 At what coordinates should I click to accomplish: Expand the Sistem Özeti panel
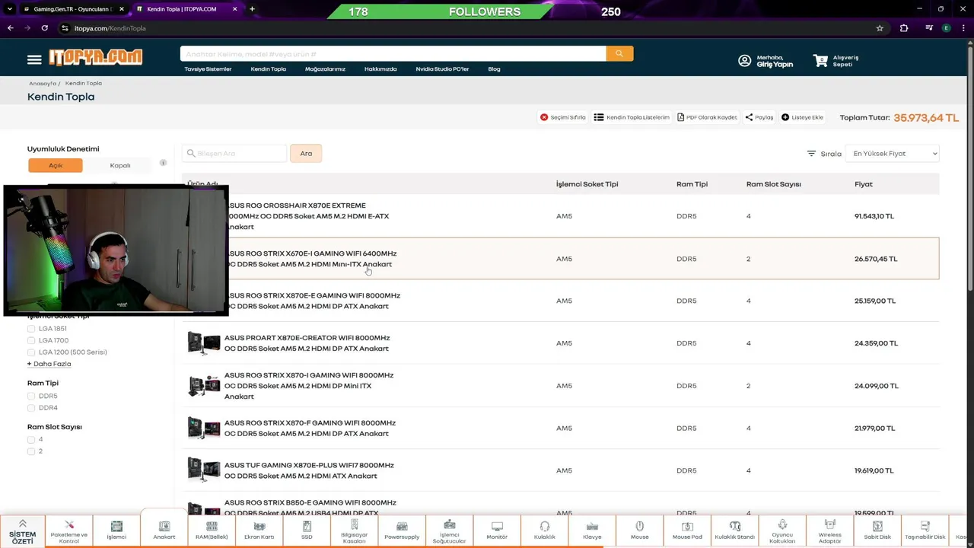click(x=22, y=531)
